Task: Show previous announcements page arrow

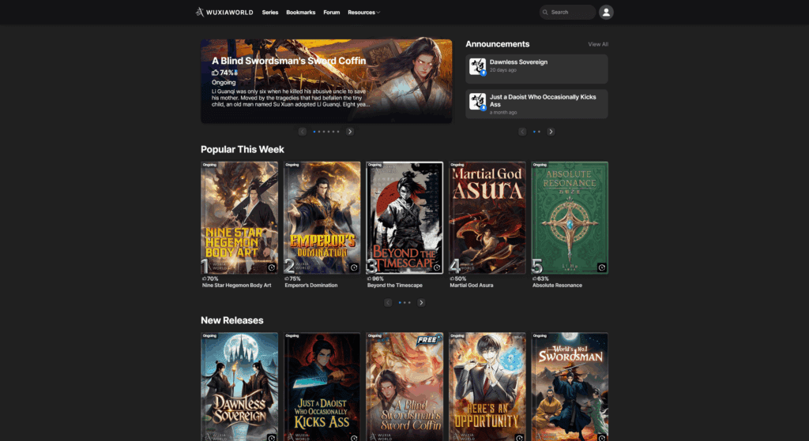Action: (522, 132)
